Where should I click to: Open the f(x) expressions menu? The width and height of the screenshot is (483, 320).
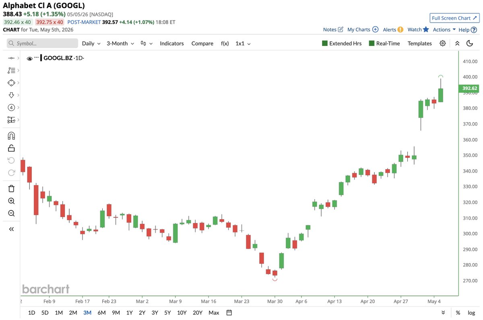pyautogui.click(x=225, y=43)
